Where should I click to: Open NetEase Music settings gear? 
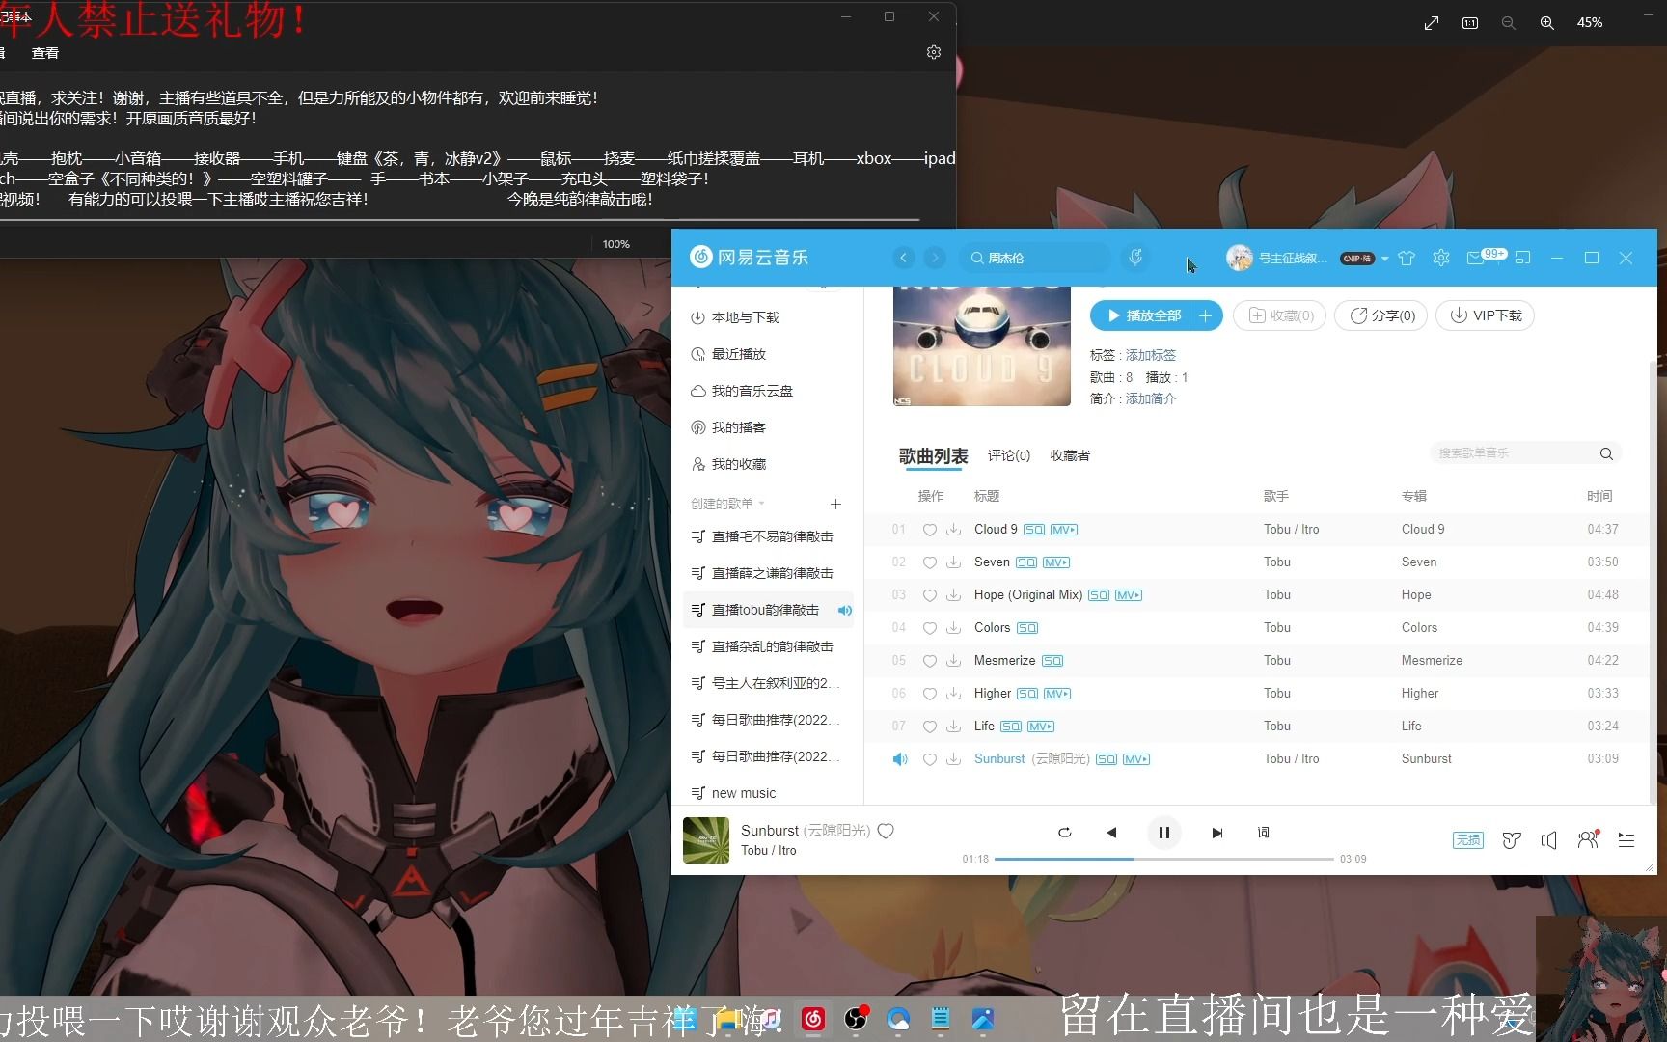[1441, 258]
